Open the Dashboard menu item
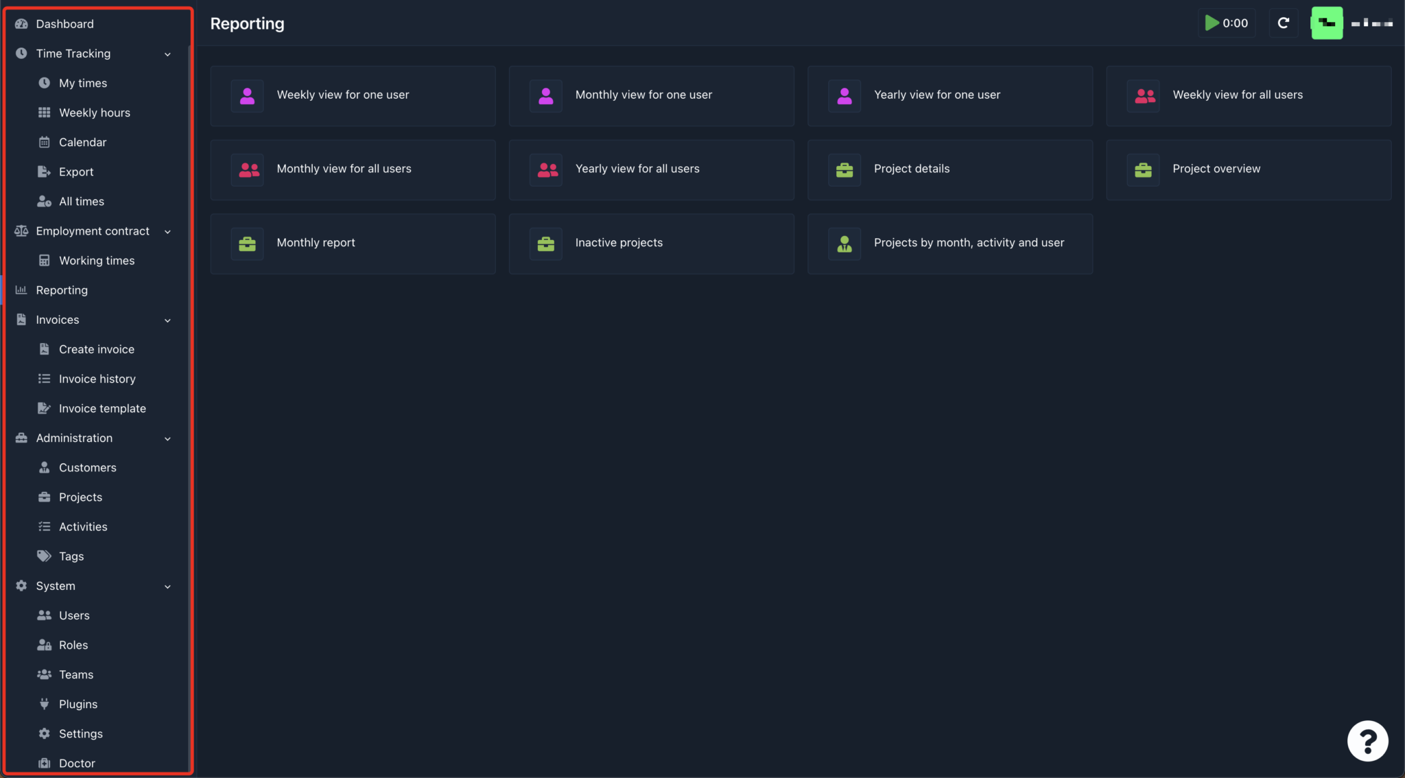 click(x=65, y=23)
